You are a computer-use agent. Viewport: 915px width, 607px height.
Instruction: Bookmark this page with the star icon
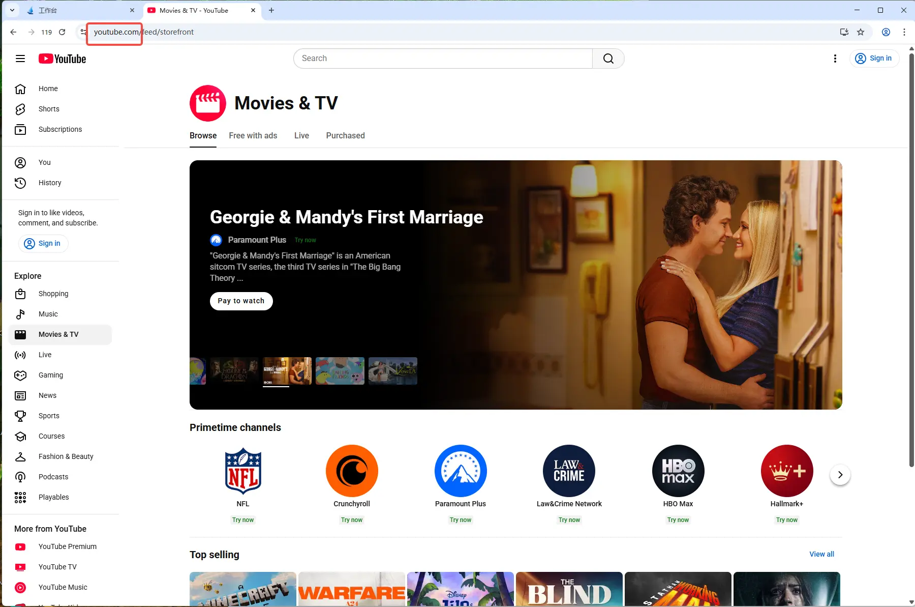(x=861, y=32)
